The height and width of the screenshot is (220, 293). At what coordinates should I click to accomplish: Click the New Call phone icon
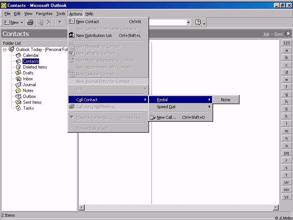[x=152, y=117]
